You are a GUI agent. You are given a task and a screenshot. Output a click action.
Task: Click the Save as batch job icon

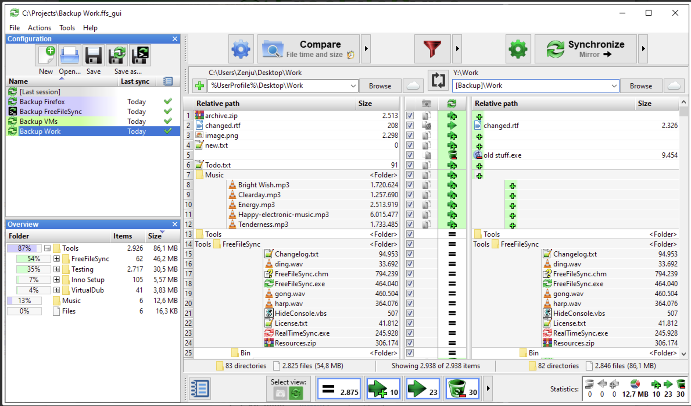click(140, 55)
